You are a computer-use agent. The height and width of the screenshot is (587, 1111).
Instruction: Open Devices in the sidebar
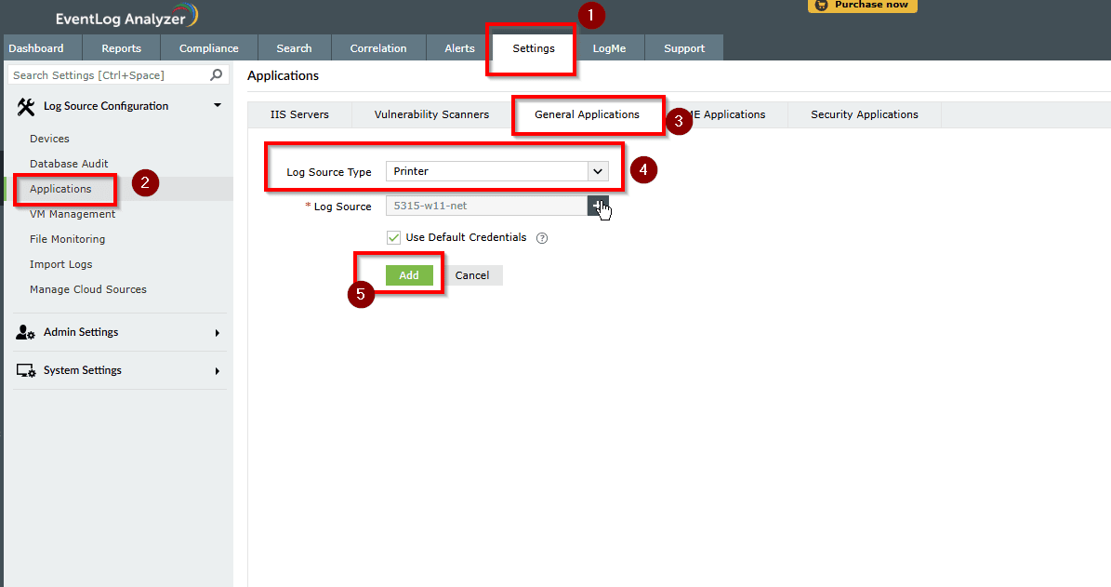coord(49,139)
